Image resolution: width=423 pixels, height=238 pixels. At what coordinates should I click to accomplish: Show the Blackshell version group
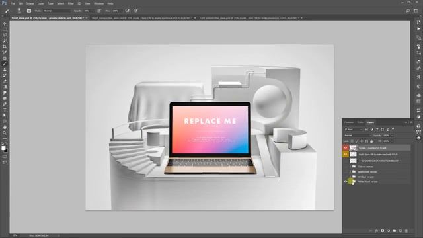345,172
